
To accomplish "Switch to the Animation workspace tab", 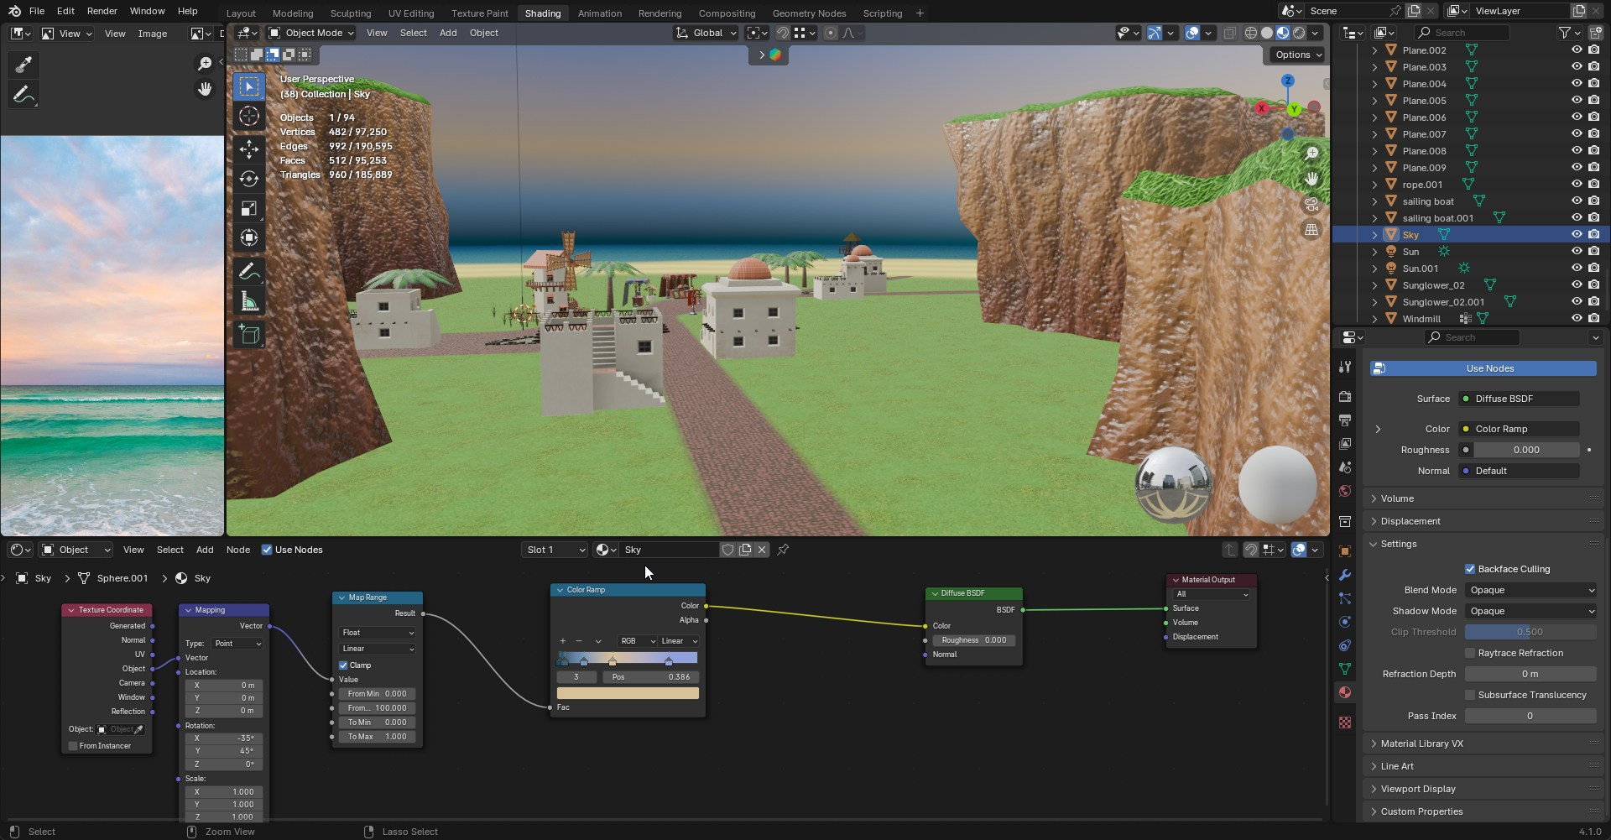I will click(599, 13).
